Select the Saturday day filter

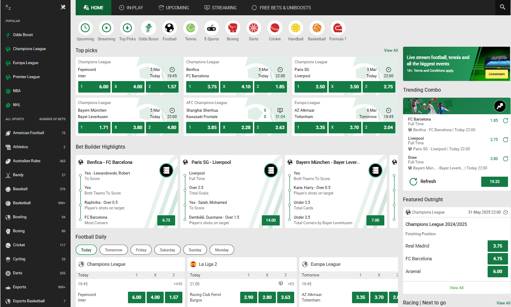pos(167,250)
